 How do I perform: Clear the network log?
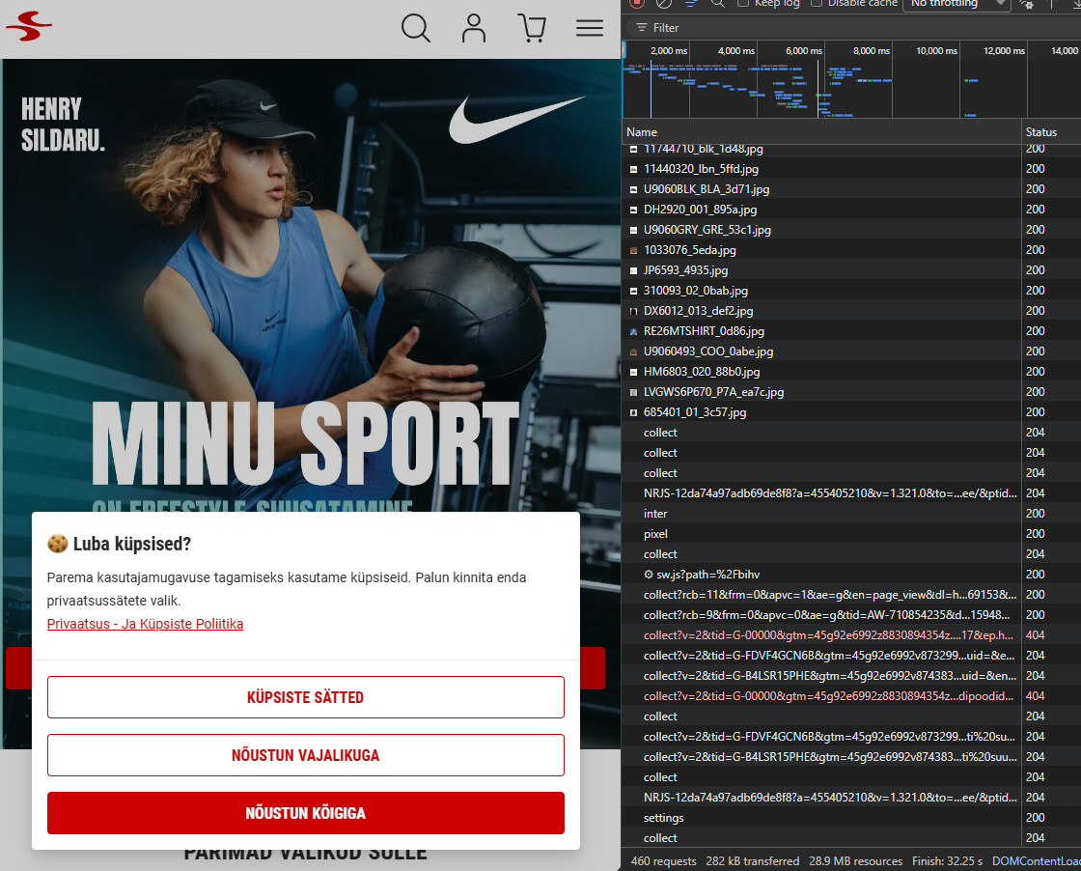tap(663, 3)
